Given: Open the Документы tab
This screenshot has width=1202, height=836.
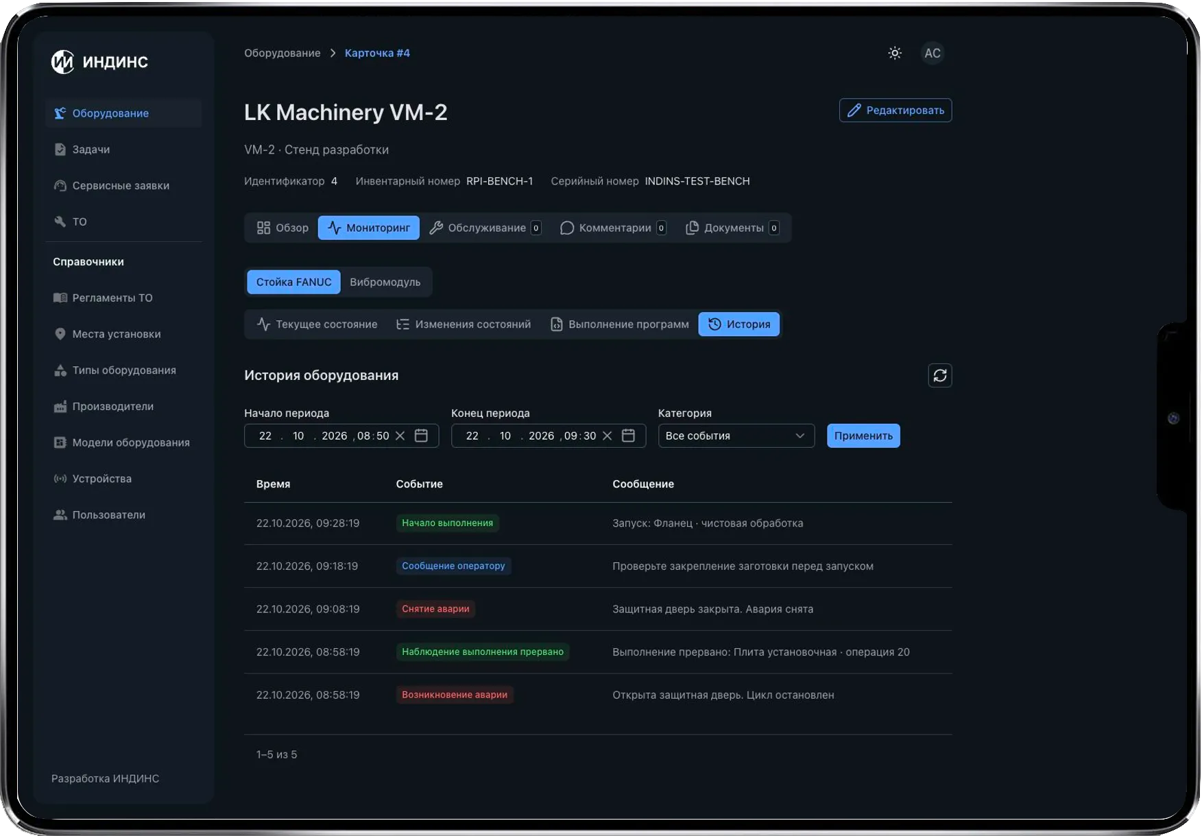Looking at the screenshot, I should pyautogui.click(x=732, y=228).
